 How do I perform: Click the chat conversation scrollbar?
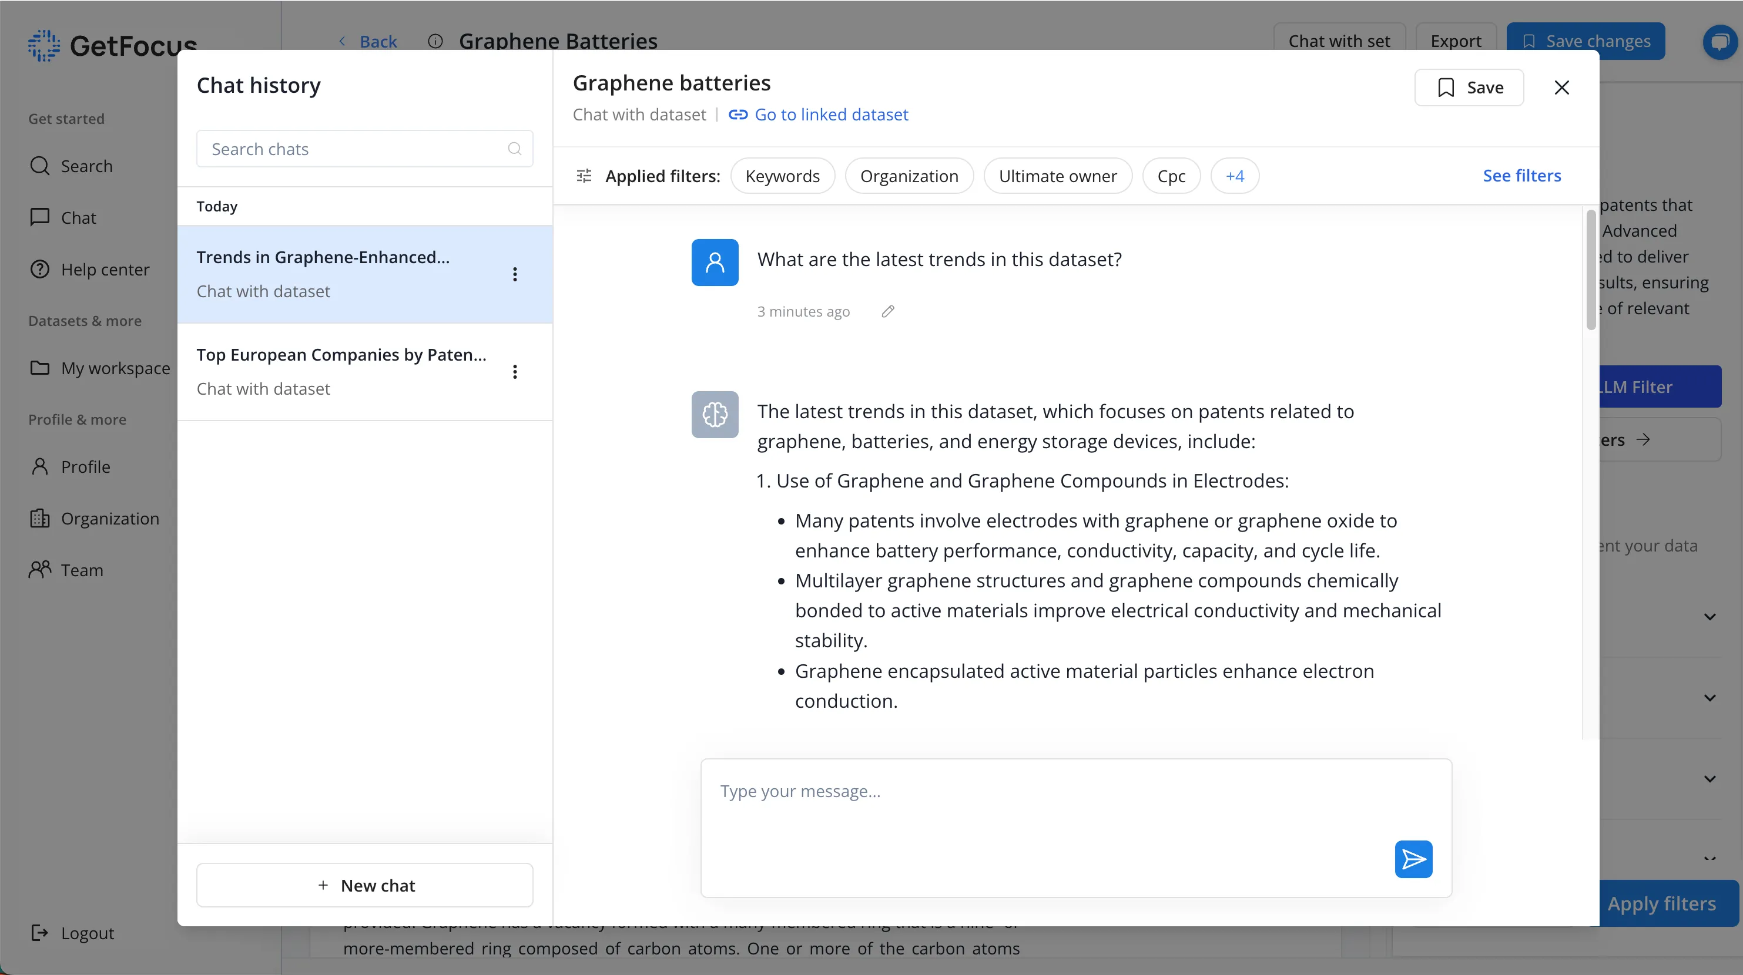1591,270
